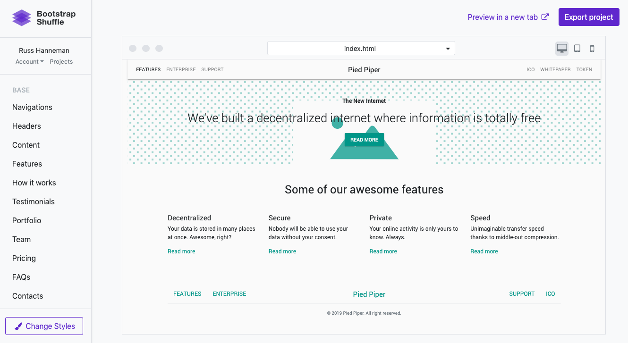Click the Russ Hanneman user name

[x=44, y=50]
